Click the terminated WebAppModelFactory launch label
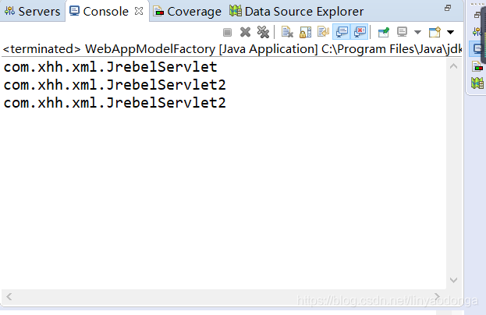 click(x=232, y=49)
